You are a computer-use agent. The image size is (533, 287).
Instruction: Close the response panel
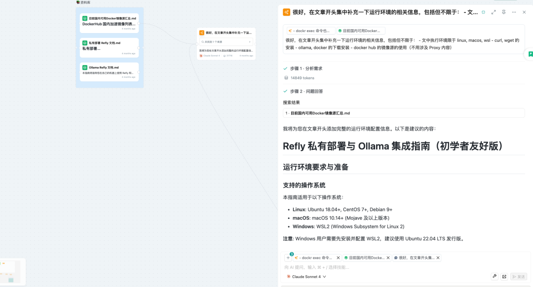(524, 12)
